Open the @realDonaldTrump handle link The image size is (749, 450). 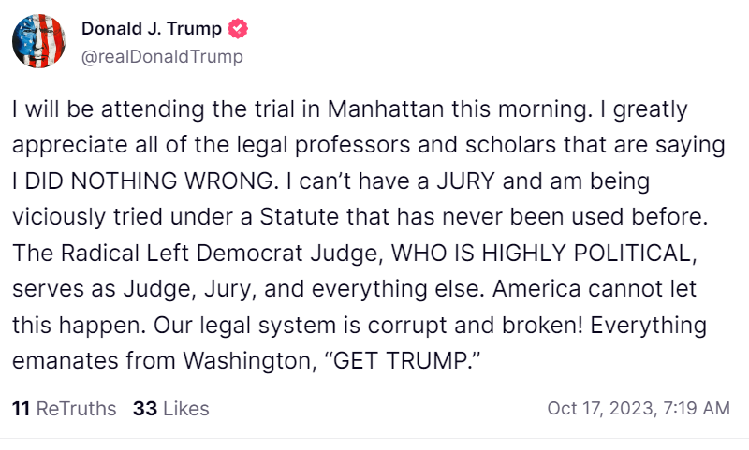coord(162,56)
